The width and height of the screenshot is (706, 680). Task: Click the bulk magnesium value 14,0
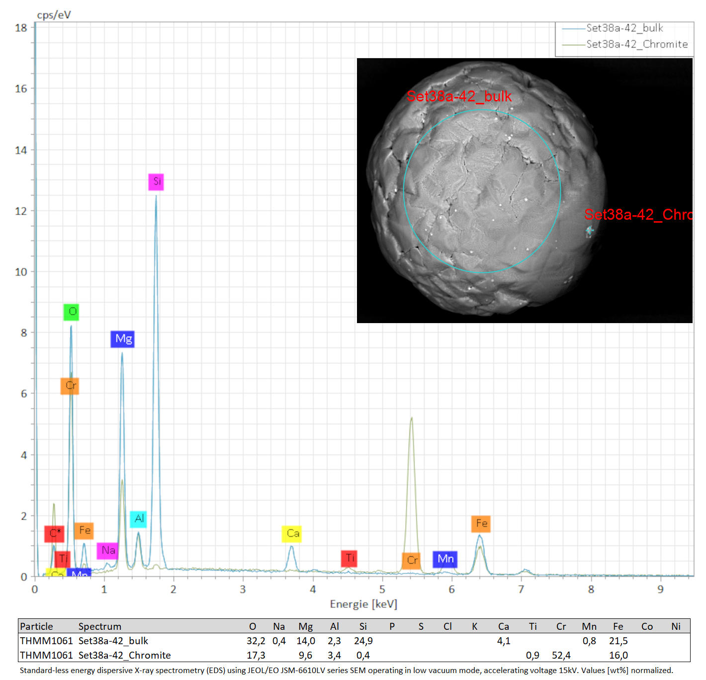point(306,641)
